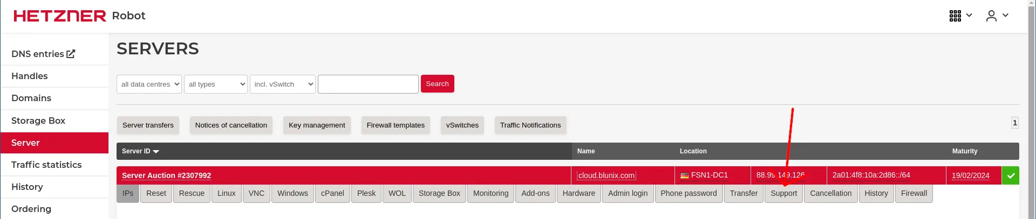Image resolution: width=1036 pixels, height=219 pixels.
Task: Switch to the Support tab
Action: coord(783,193)
